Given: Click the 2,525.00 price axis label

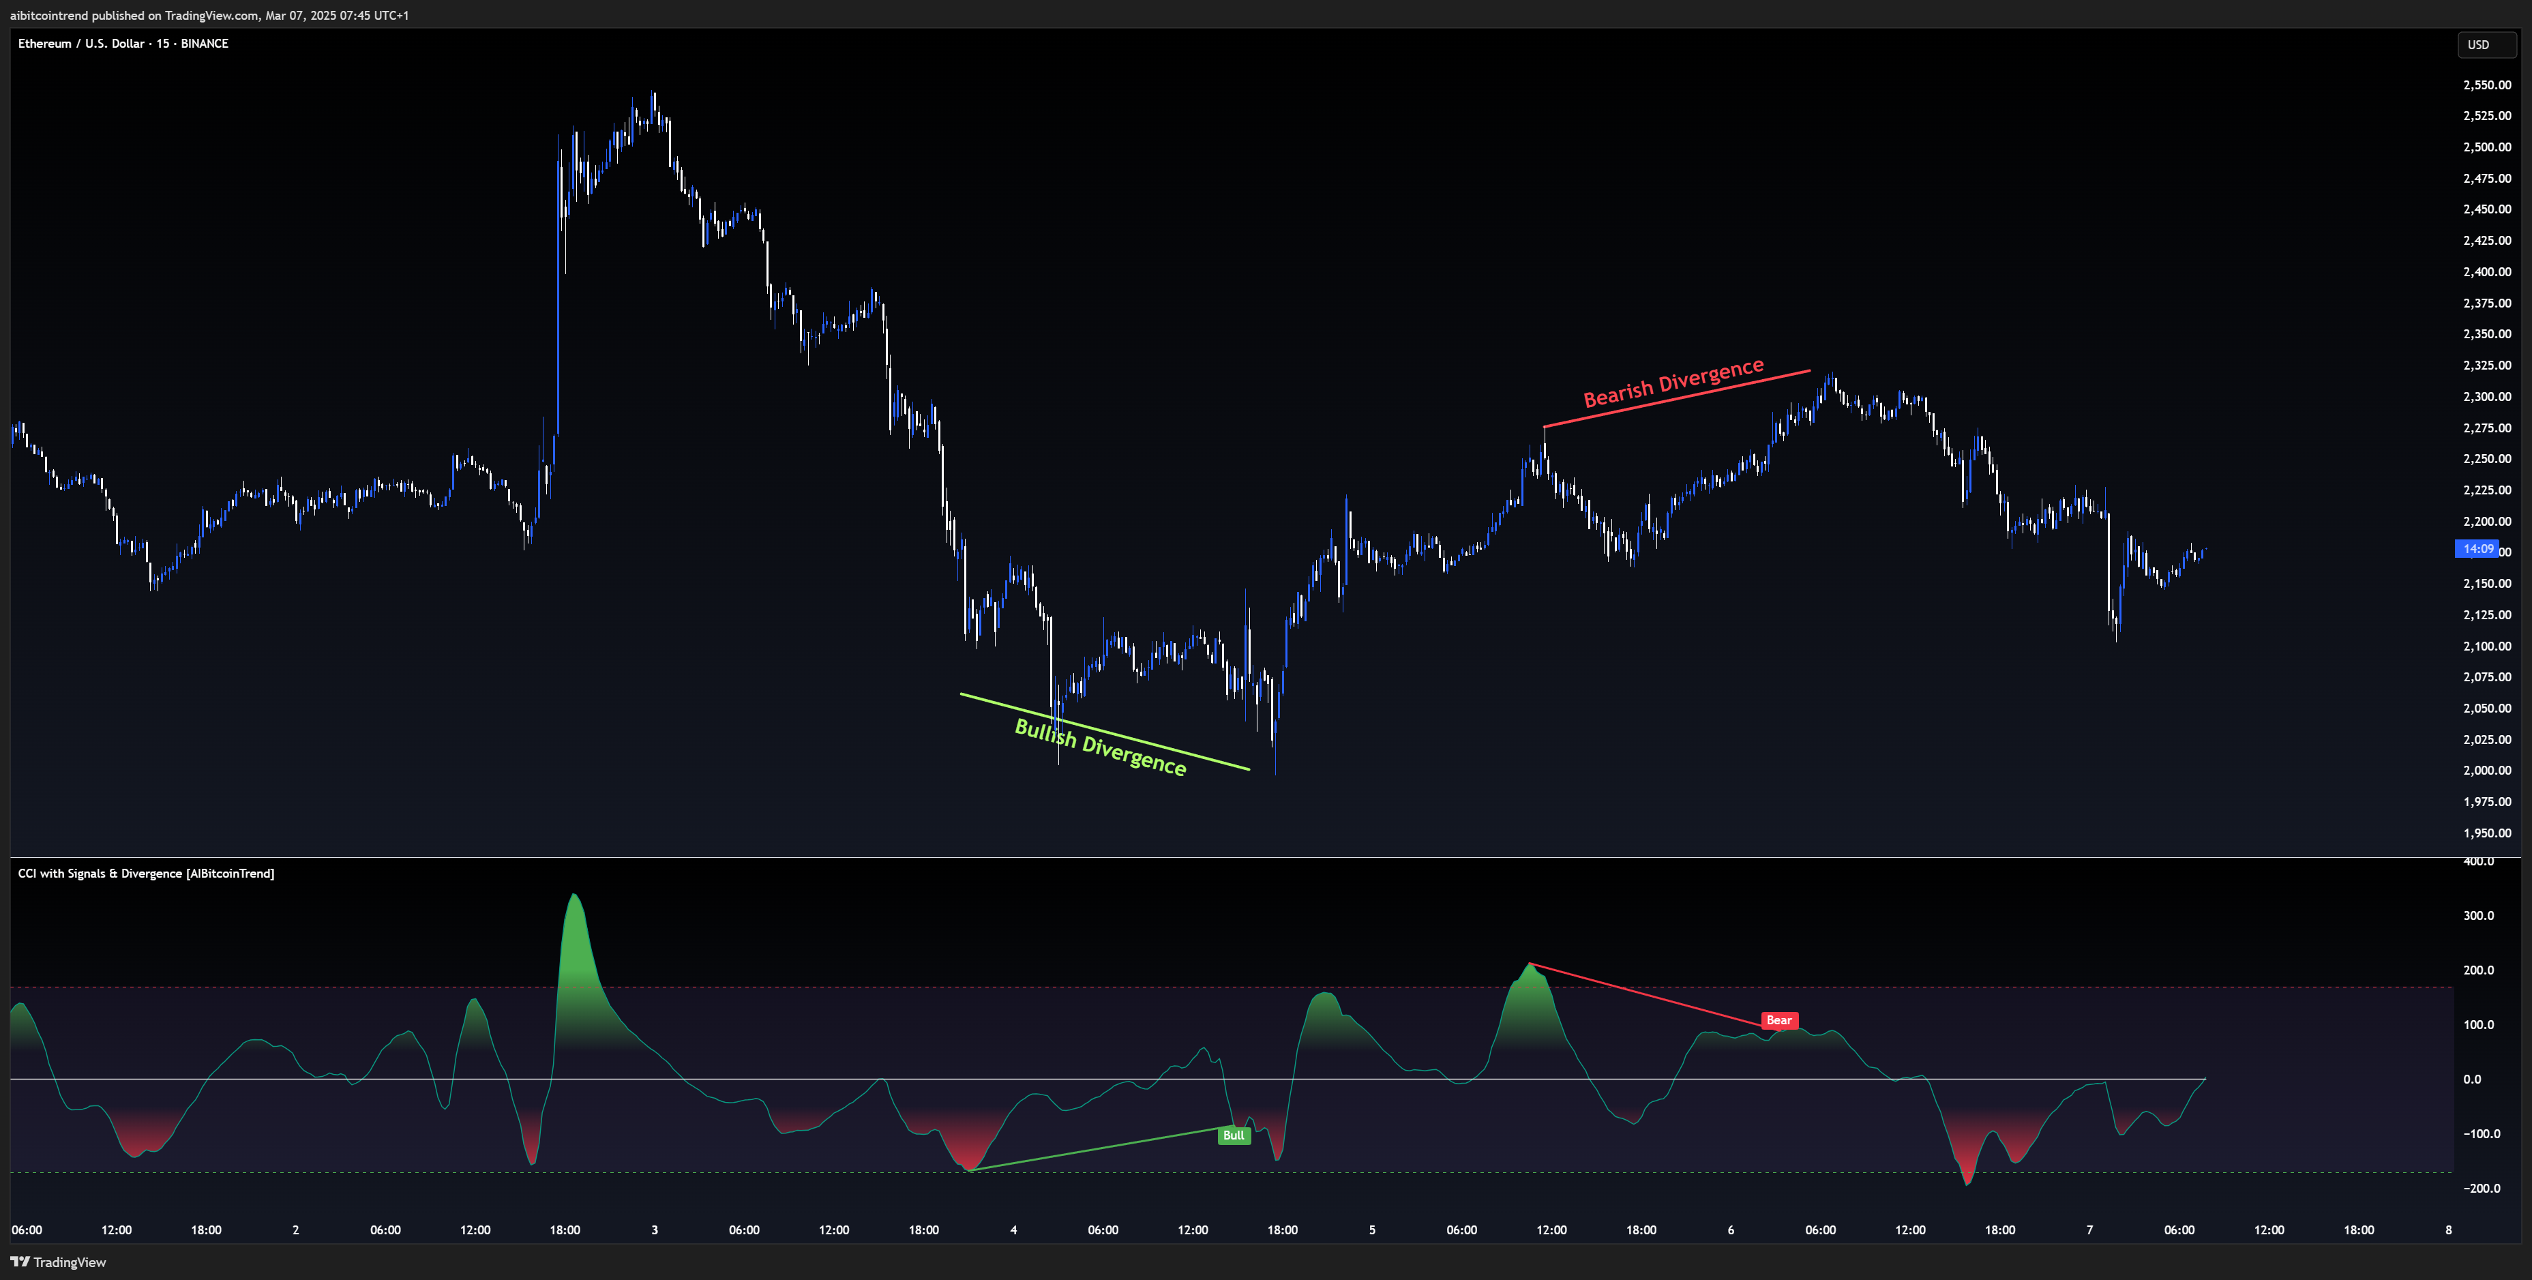Looking at the screenshot, I should [2486, 116].
